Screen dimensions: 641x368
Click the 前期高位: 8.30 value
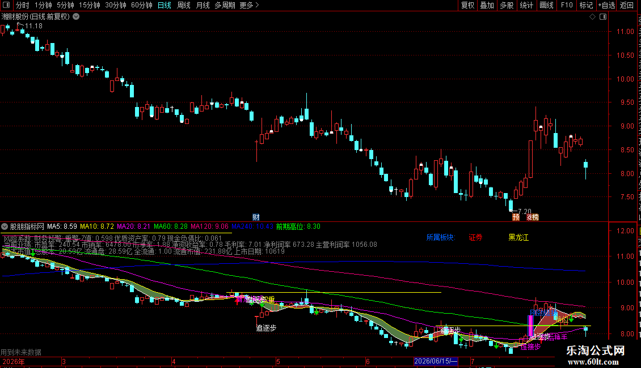click(x=298, y=226)
